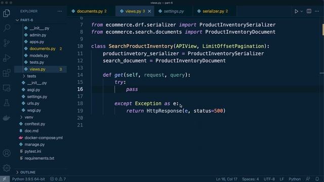Click 'productinvetory_serializer' variable name
Screen dimensions: 324x182
pyautogui.click(x=141, y=54)
